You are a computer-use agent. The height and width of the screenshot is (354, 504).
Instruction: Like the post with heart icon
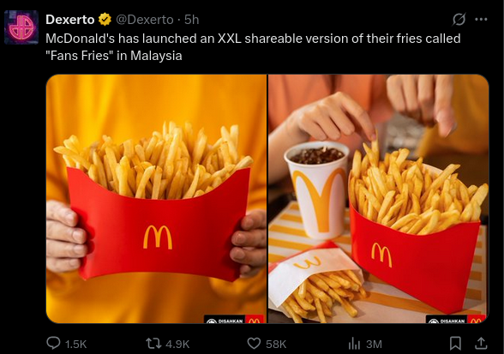(254, 344)
